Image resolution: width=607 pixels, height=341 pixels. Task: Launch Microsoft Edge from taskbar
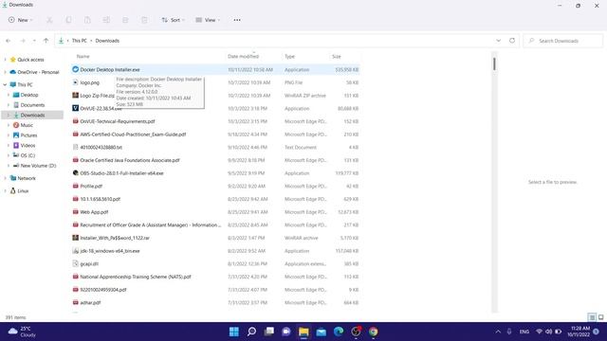pyautogui.click(x=339, y=332)
